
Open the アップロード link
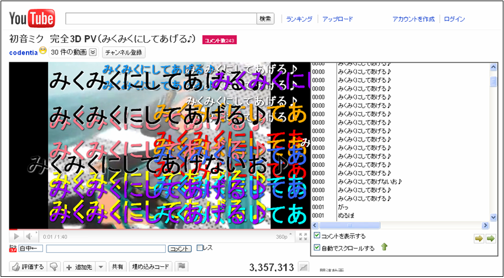[338, 19]
